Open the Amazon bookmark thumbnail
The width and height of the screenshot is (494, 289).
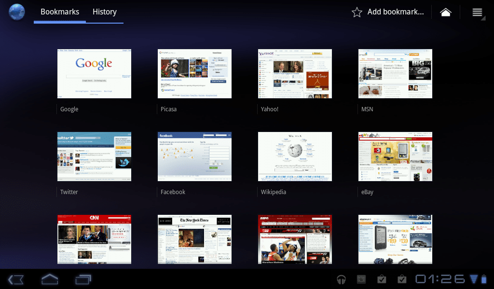pos(395,239)
